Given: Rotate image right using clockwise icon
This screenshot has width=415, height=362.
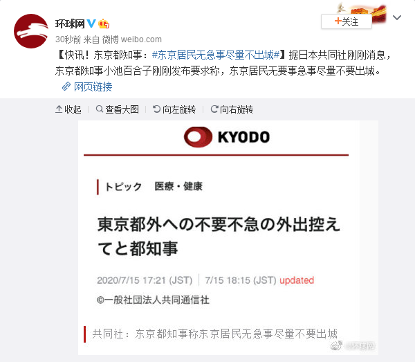Looking at the screenshot, I should click(x=214, y=109).
